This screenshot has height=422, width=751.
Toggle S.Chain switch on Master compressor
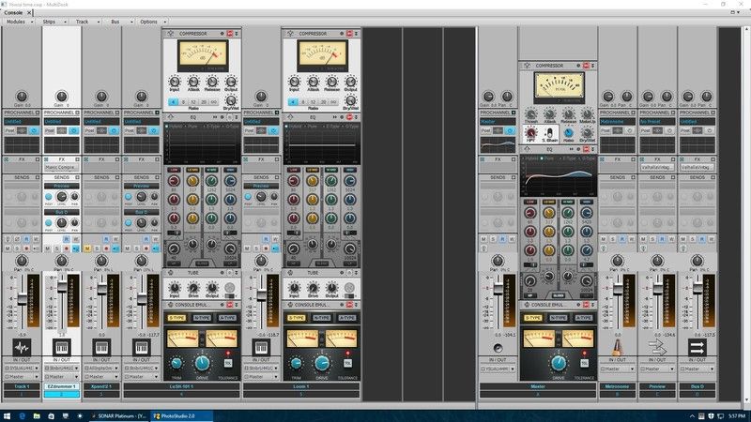click(549, 132)
